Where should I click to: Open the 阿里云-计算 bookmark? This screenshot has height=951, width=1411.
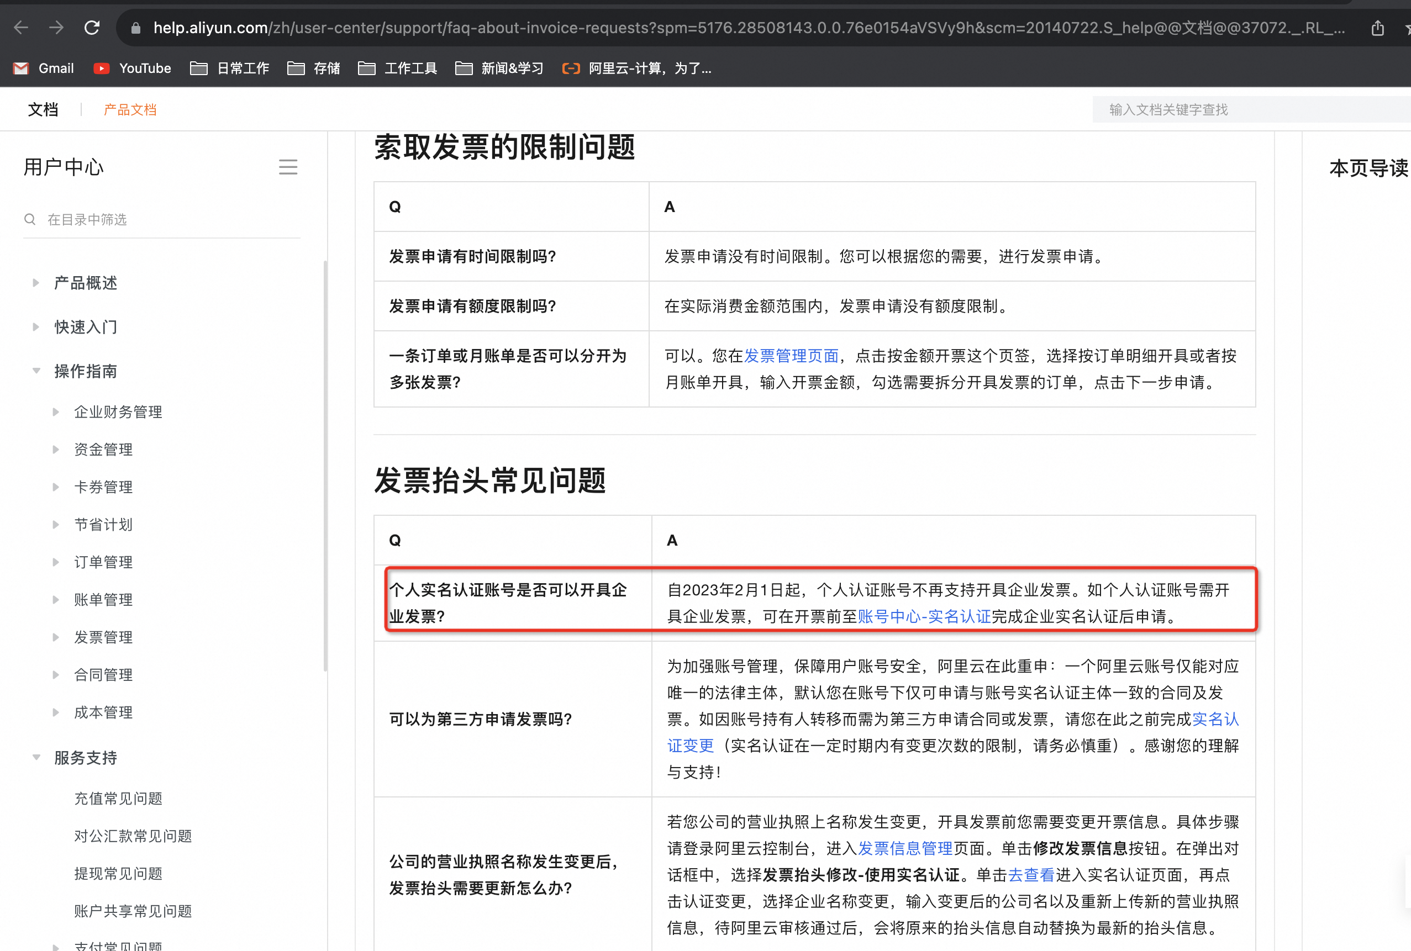click(x=637, y=68)
